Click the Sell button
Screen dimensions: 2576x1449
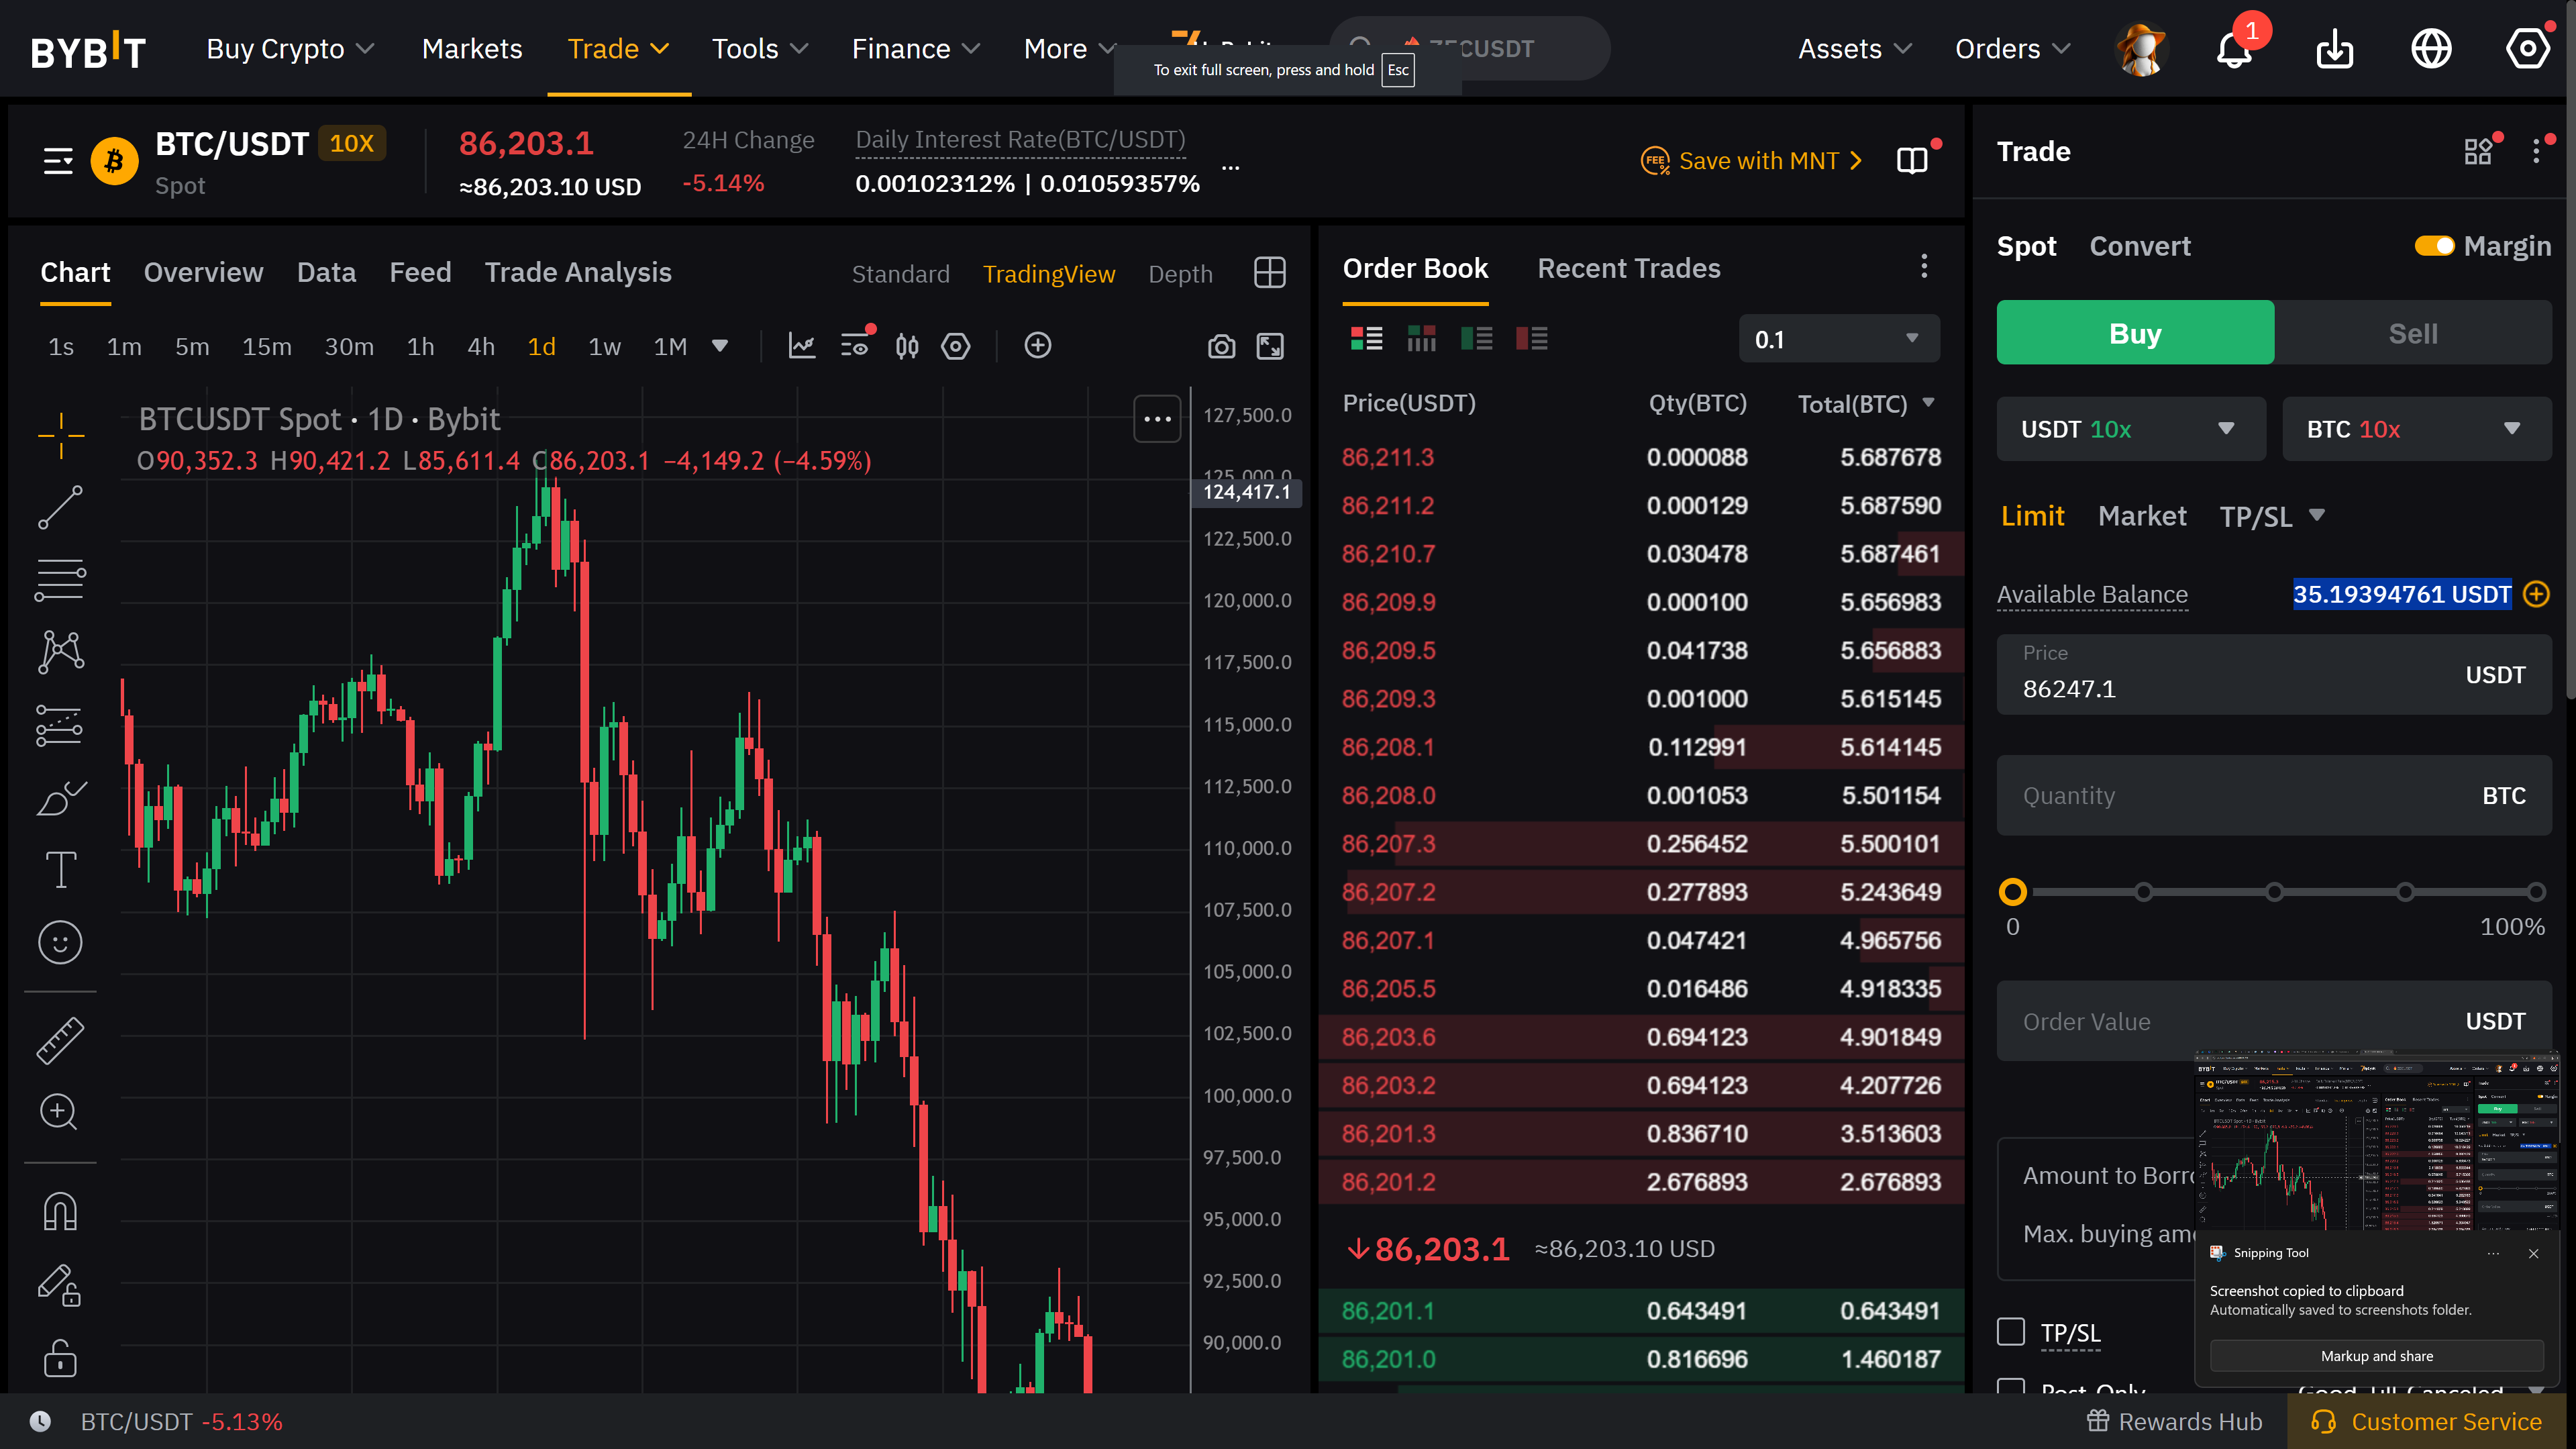(2413, 333)
